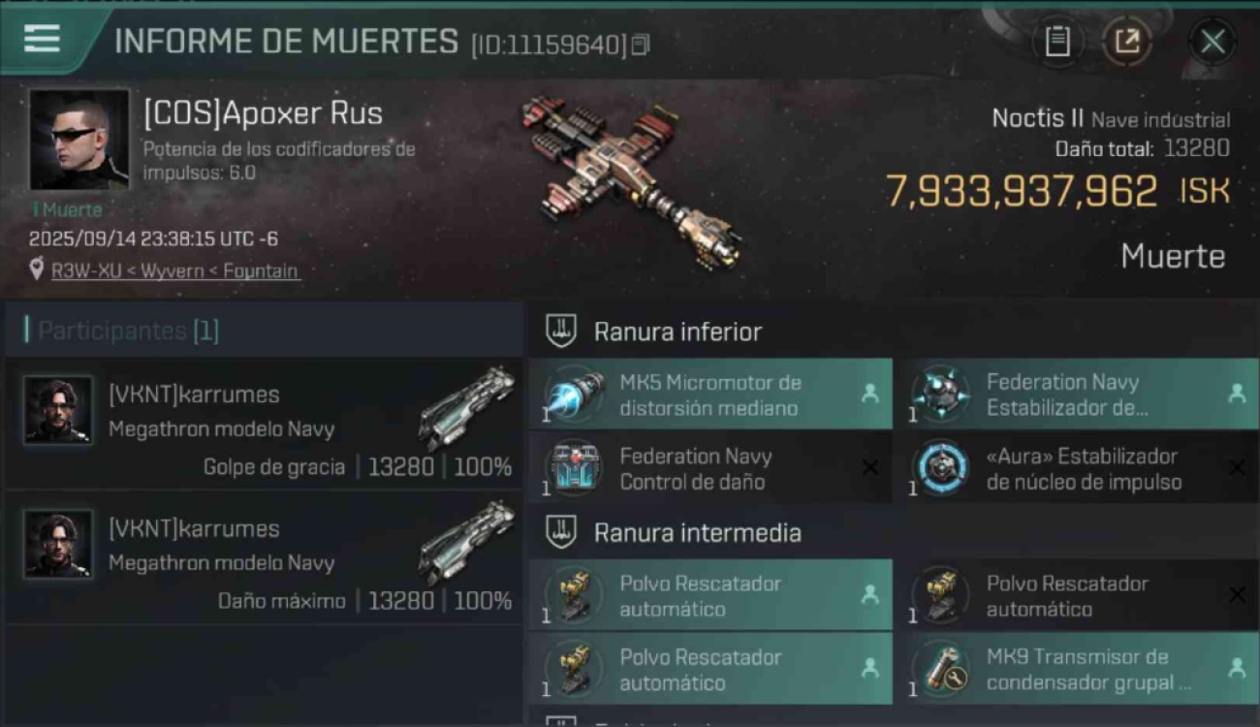This screenshot has width=1260, height=727.
Task: Select MK9 Transmisor de condensador icon
Action: click(x=941, y=670)
